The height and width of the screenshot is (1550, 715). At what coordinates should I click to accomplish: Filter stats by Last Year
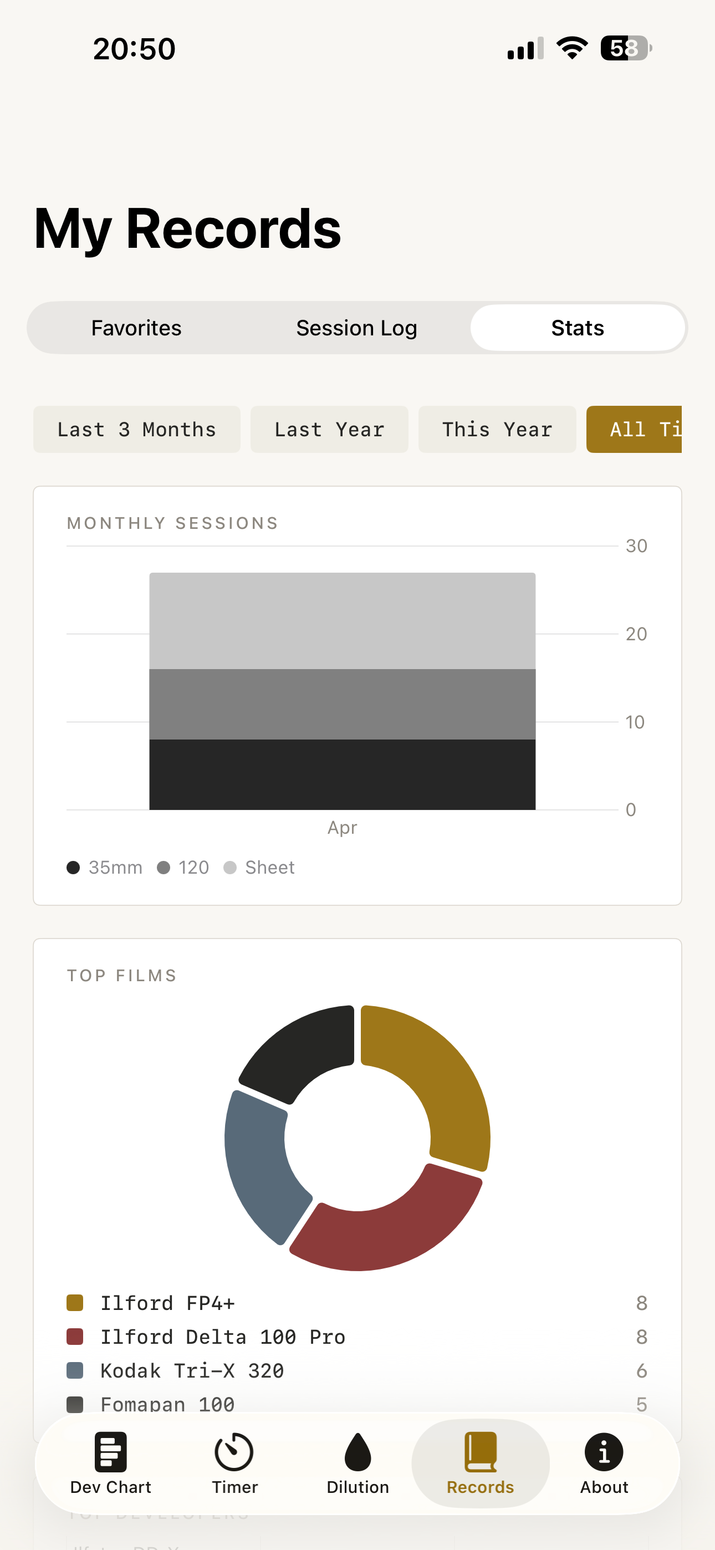[x=329, y=430]
